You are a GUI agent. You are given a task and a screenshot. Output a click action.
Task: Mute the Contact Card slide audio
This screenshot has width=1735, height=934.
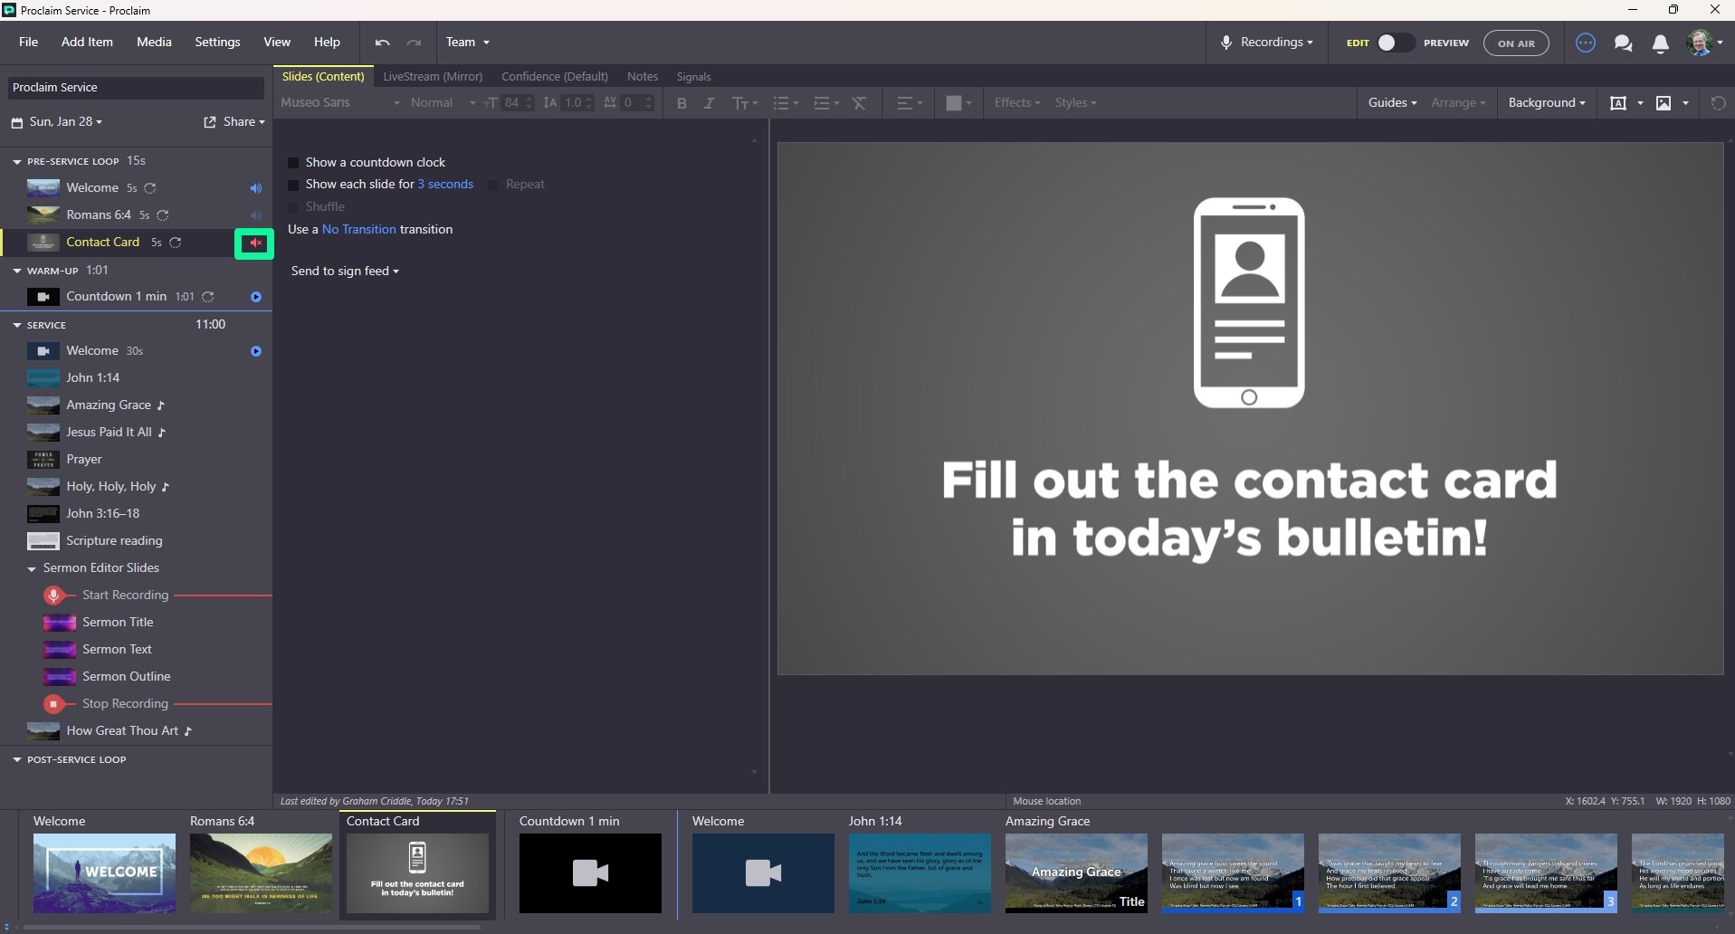pos(255,243)
